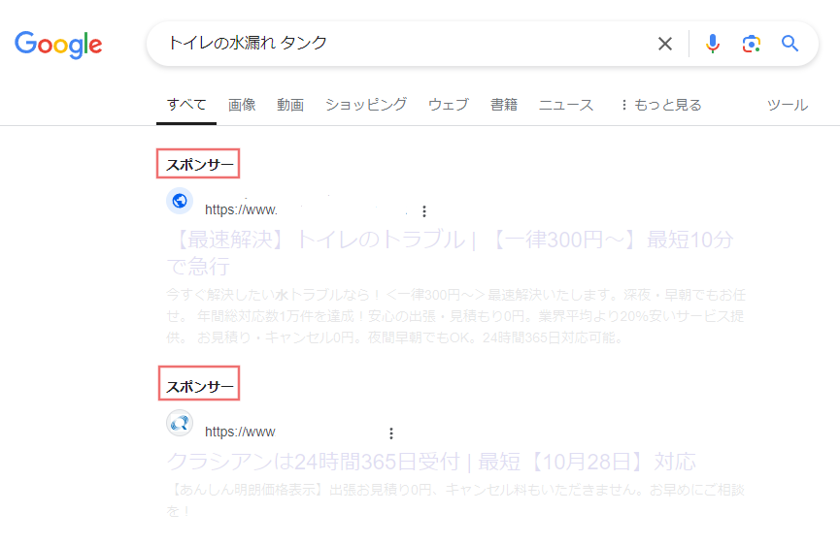Viewport: 840px width, 545px height.
Task: Start voice search with microphone icon
Action: 713,44
